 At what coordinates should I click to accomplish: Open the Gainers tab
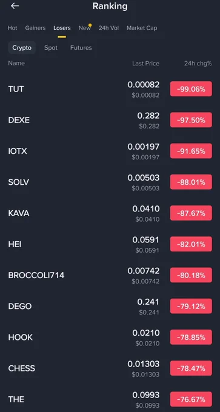pos(35,28)
